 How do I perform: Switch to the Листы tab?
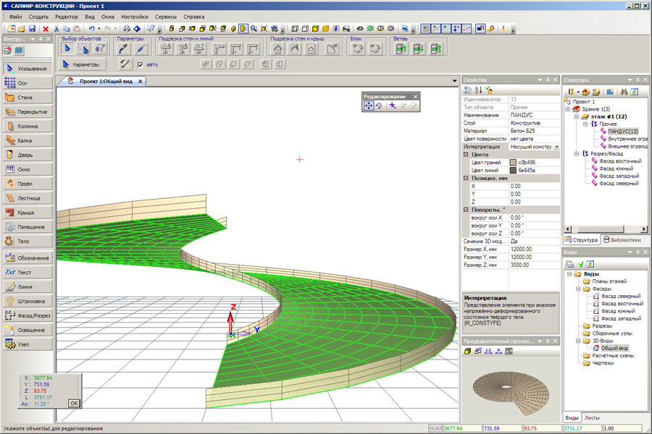pos(592,418)
